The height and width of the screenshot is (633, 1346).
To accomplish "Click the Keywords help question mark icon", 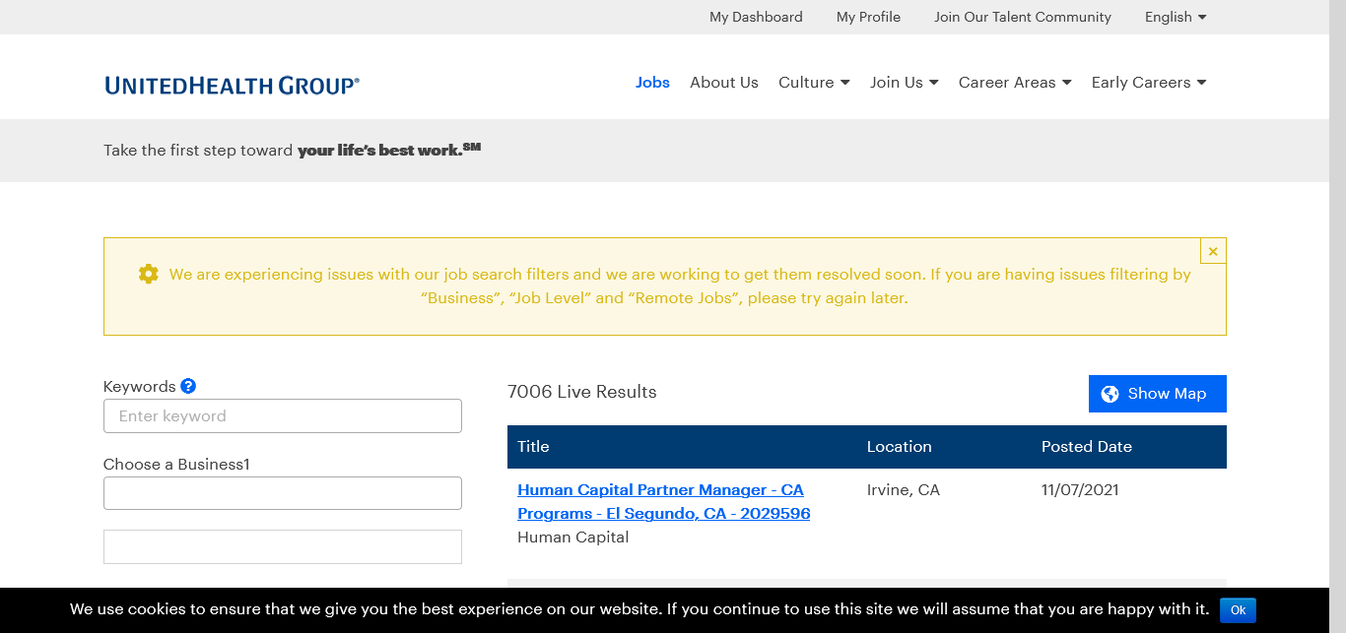I will (188, 387).
